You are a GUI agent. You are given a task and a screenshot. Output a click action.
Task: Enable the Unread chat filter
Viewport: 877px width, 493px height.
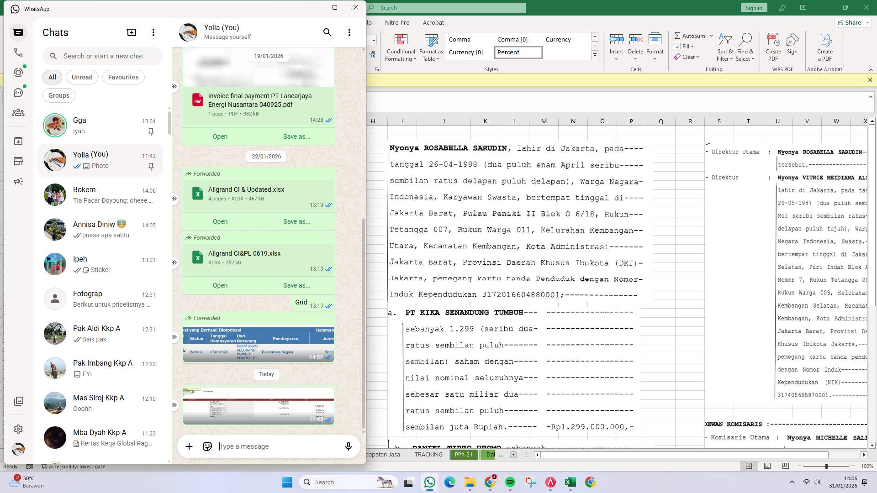click(x=82, y=77)
